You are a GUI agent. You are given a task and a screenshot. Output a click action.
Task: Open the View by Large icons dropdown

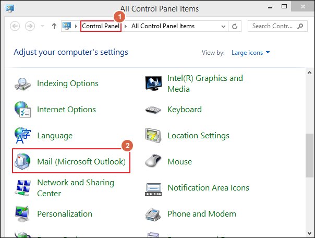[x=250, y=53]
